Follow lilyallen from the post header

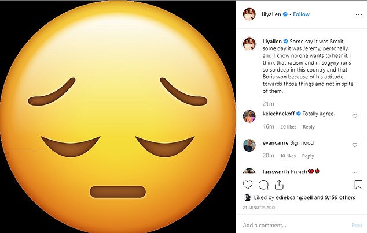[x=301, y=14]
